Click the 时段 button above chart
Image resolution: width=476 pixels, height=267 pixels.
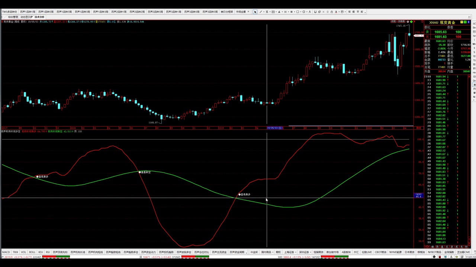click(x=393, y=22)
